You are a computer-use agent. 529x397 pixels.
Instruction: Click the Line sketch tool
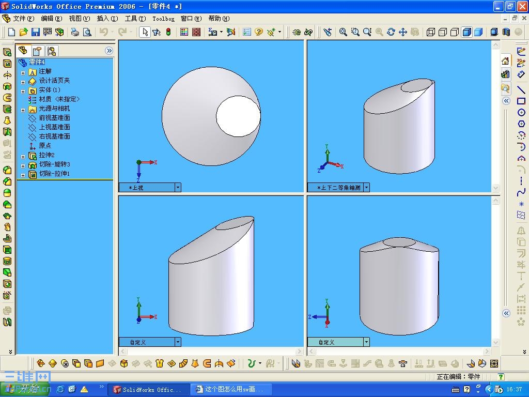click(x=521, y=89)
